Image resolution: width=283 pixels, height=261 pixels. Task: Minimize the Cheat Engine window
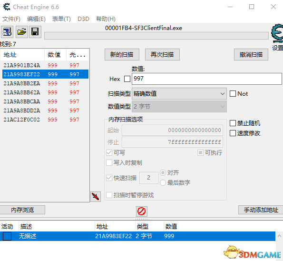(x=230, y=7)
